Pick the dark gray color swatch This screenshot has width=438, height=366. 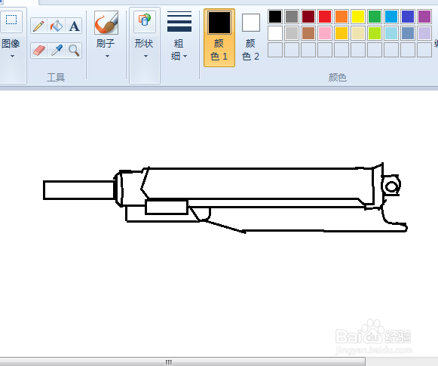292,17
